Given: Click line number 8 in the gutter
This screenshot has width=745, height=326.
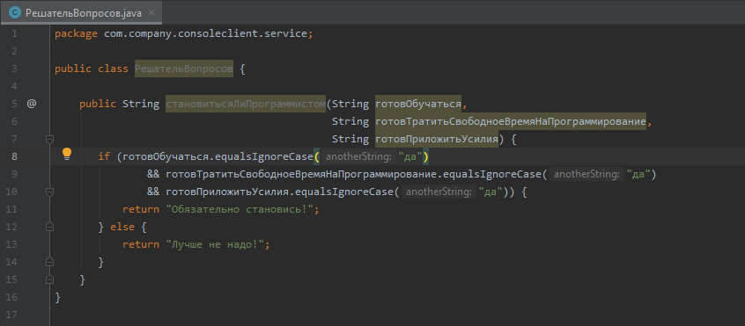Looking at the screenshot, I should [14, 156].
